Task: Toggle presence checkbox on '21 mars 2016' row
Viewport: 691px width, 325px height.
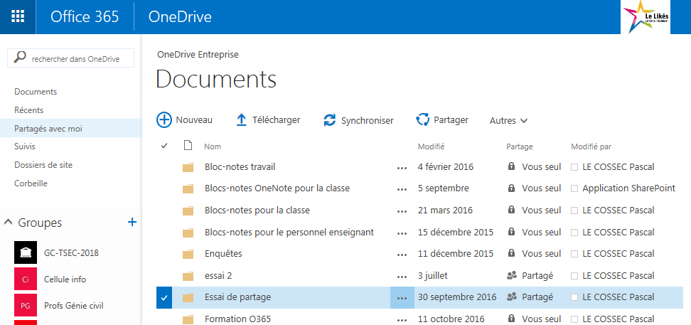Action: tap(574, 211)
